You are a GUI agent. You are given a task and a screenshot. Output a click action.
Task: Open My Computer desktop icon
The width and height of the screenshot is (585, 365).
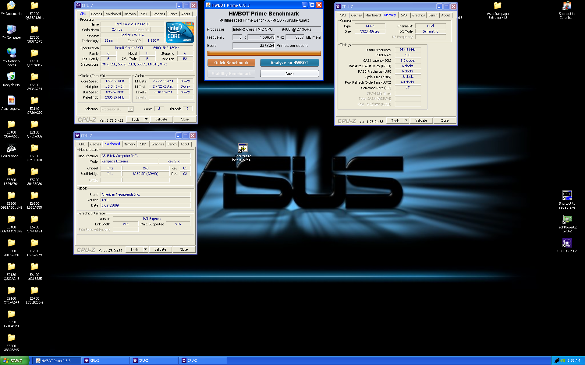coord(11,32)
